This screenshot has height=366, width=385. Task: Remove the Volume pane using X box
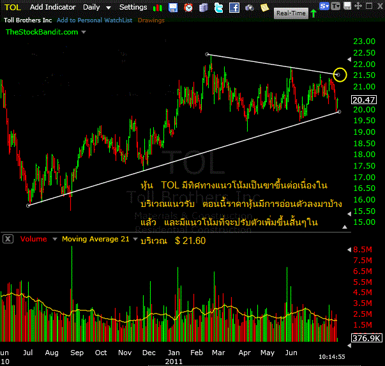coord(8,239)
